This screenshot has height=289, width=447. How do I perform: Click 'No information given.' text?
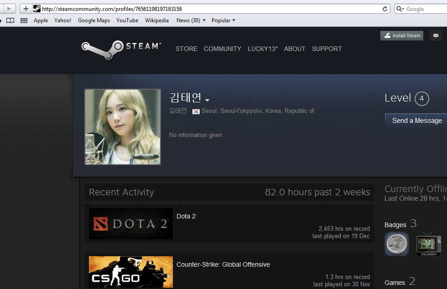(196, 135)
